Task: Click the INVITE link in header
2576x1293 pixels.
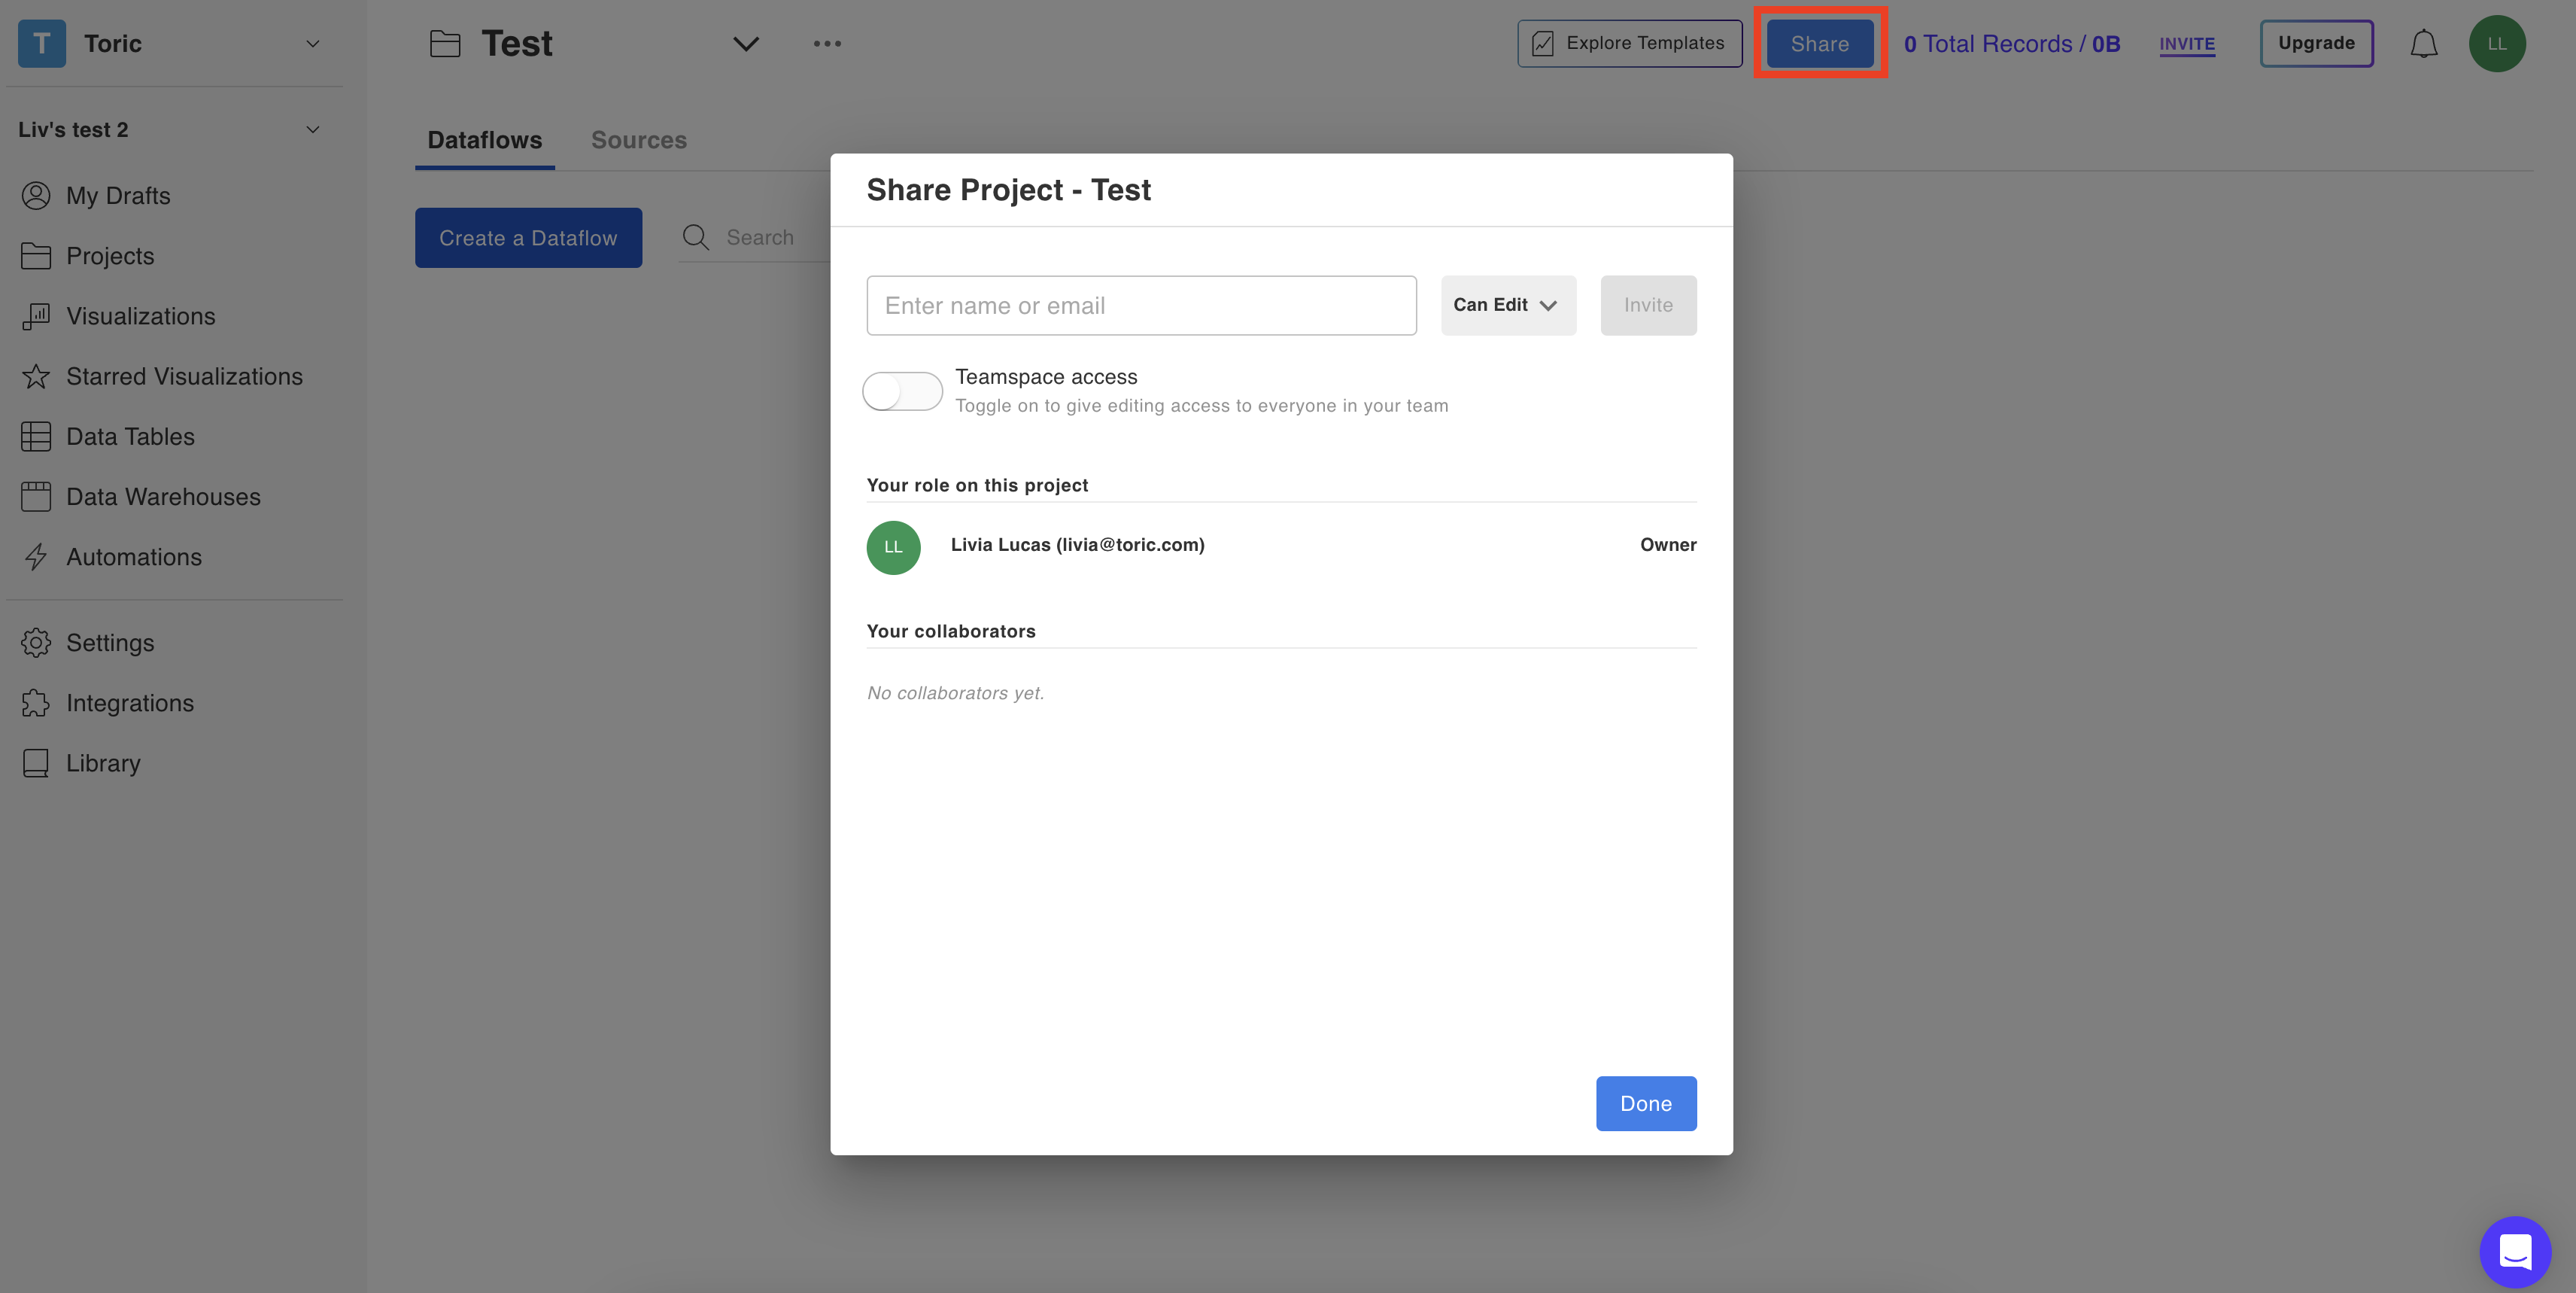Action: click(x=2187, y=44)
